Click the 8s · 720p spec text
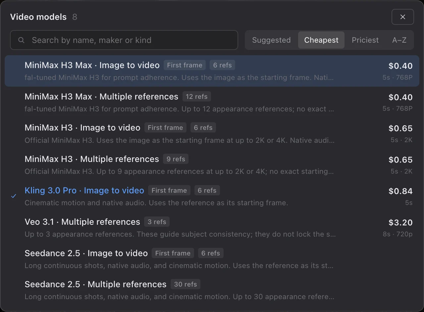This screenshot has height=312, width=424. tap(397, 234)
